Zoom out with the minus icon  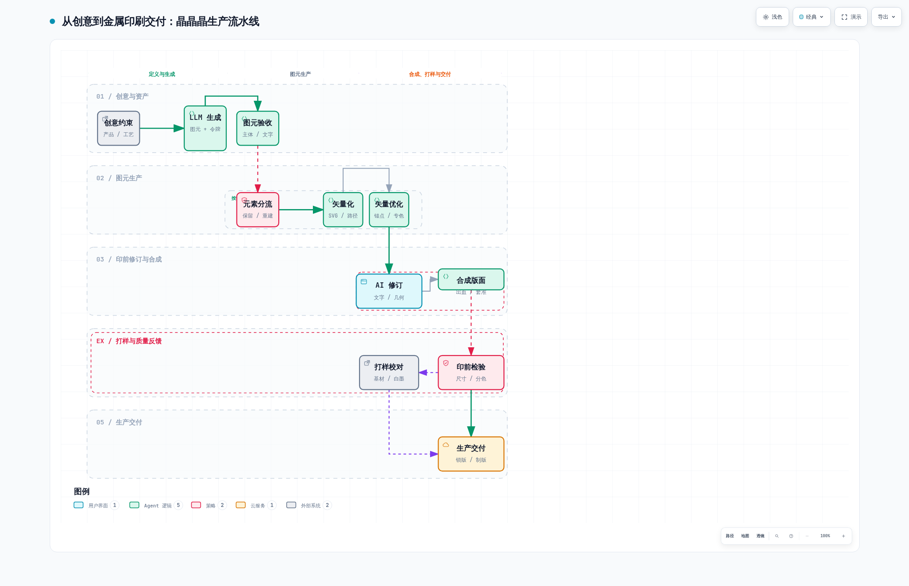point(807,536)
